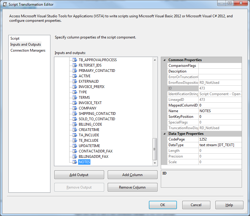Collapse the Common Properties section
This screenshot has height=216, width=250.
click(165, 60)
